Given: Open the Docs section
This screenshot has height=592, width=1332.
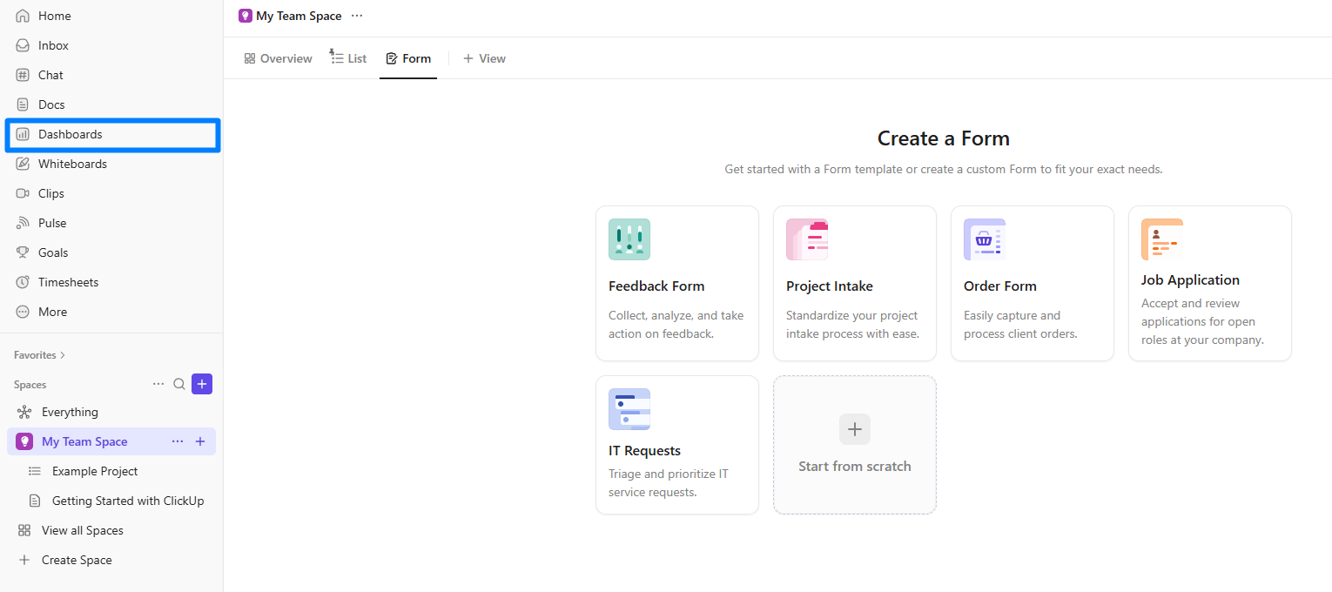Looking at the screenshot, I should click(50, 104).
